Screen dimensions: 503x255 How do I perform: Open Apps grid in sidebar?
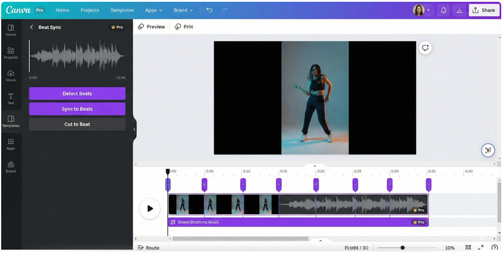click(x=11, y=144)
